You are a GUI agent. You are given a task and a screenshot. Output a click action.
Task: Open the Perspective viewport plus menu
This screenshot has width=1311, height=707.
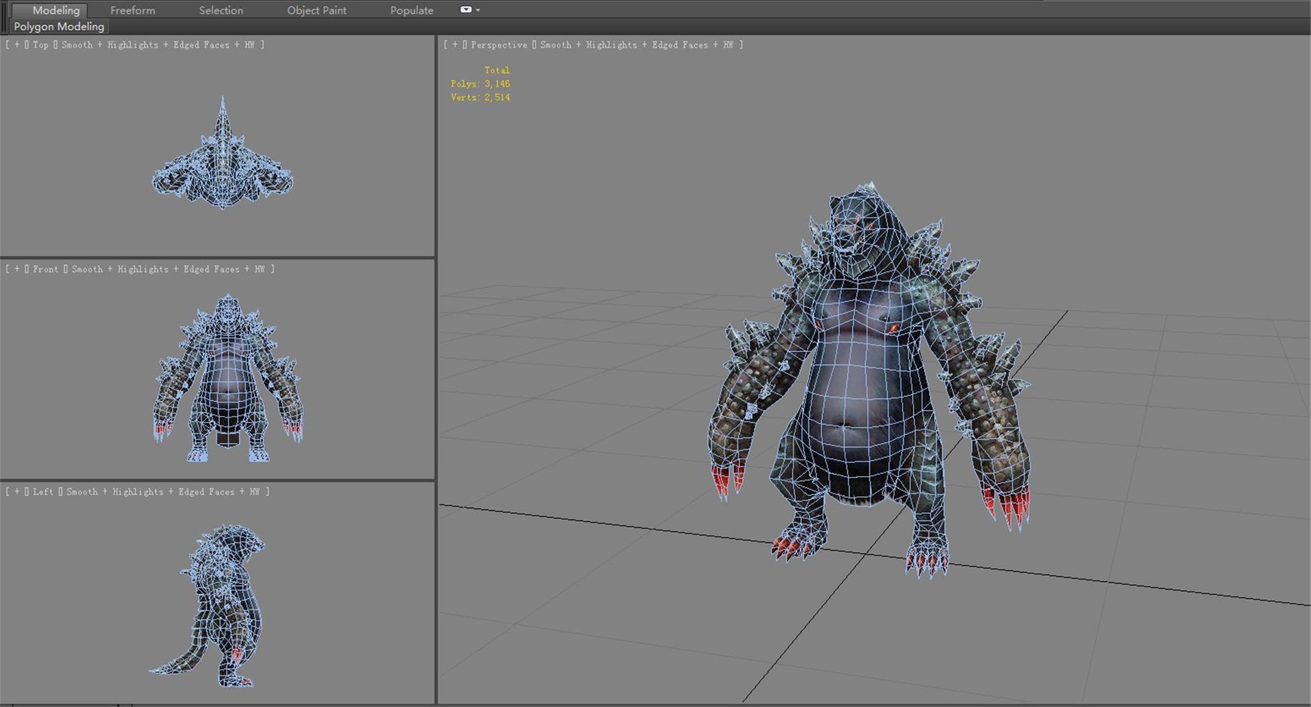pos(455,44)
